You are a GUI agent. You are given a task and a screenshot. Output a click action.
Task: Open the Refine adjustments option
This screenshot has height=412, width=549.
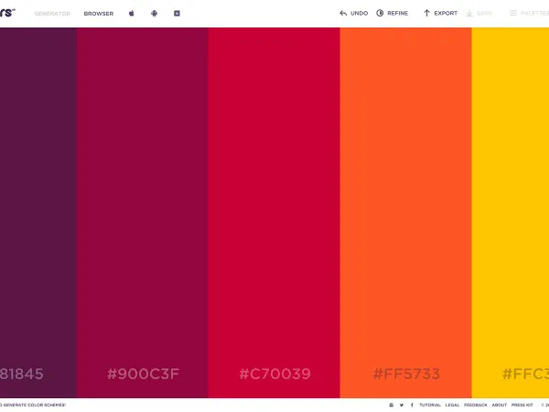(393, 14)
